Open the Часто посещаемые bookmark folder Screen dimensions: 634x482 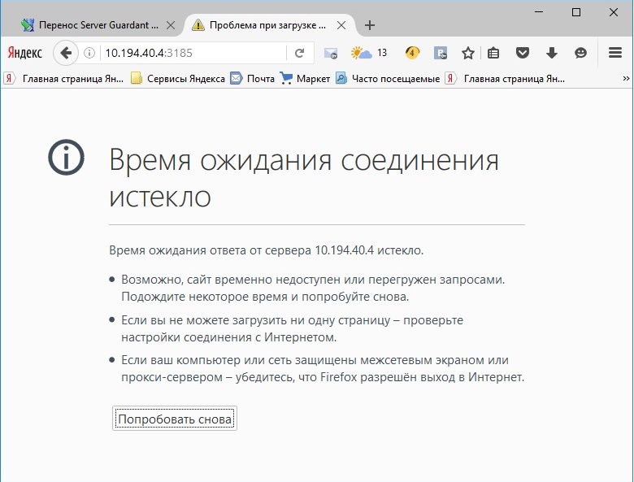(388, 79)
